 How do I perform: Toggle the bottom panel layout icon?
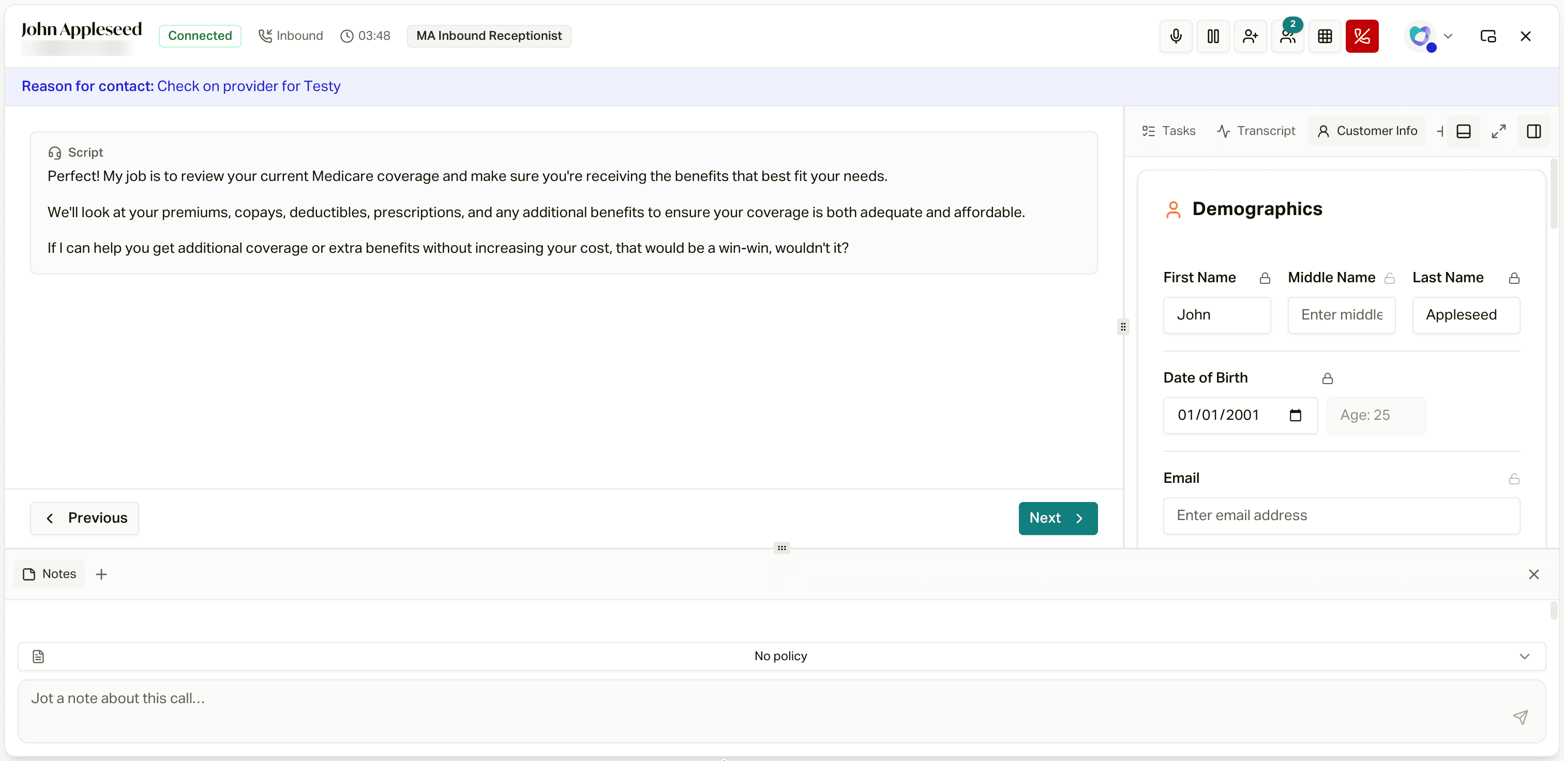click(1463, 131)
